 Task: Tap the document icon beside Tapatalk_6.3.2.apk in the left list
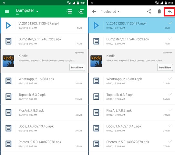click(8, 97)
